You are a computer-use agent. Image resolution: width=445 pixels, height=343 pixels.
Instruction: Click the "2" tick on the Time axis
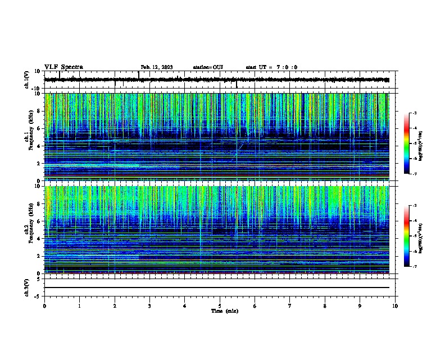click(x=115, y=306)
